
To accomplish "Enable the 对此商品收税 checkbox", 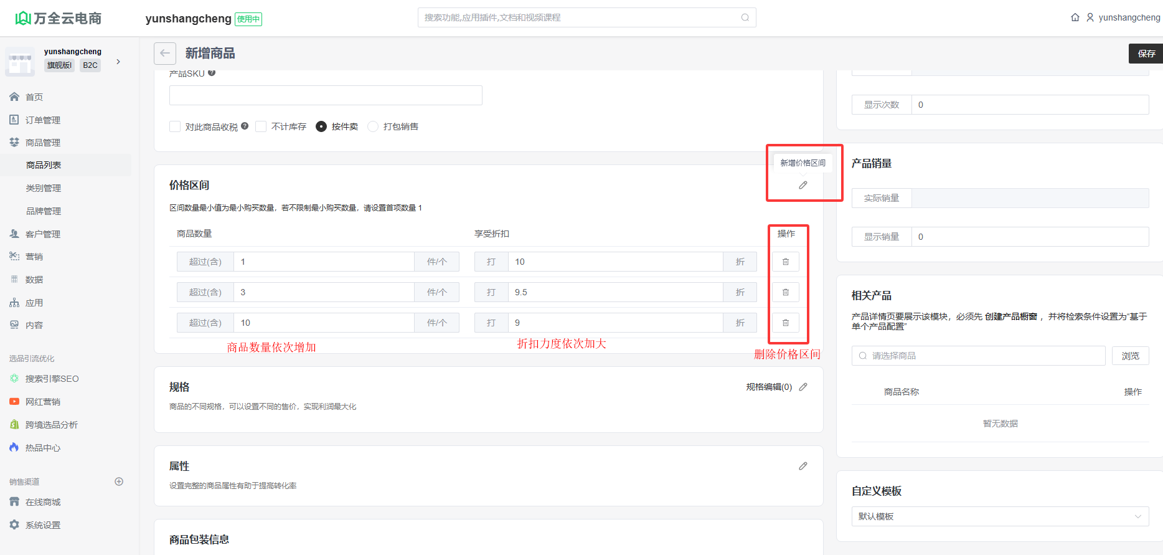I will pyautogui.click(x=175, y=126).
